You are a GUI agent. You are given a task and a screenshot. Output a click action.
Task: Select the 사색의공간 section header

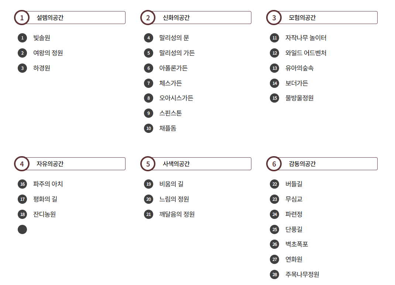196,164
